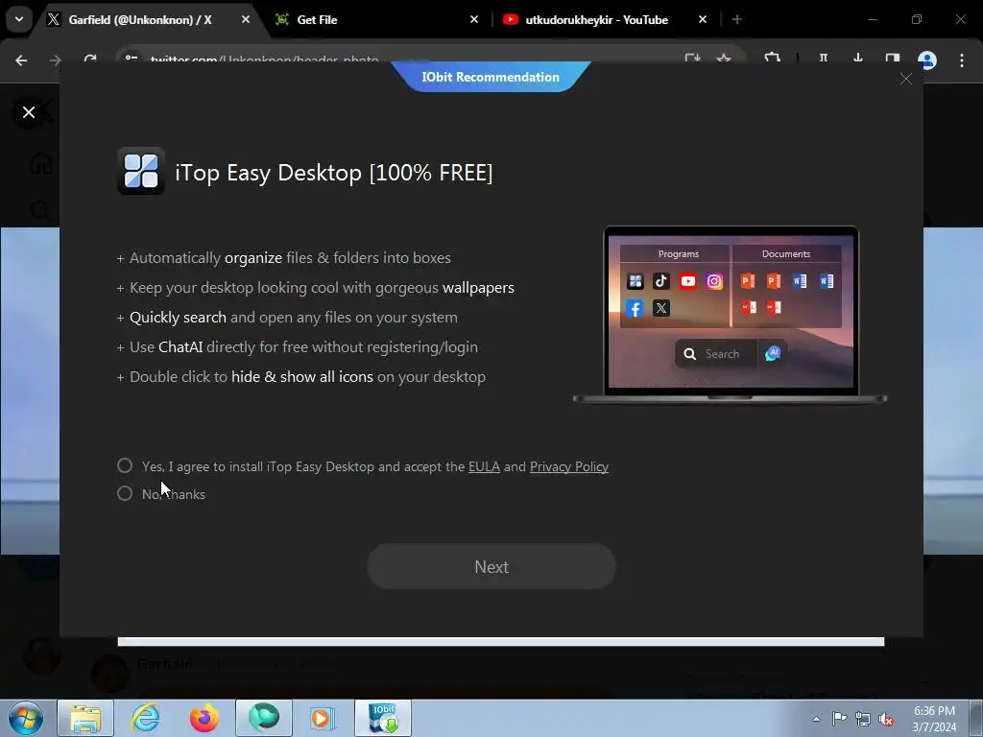Close the Twitter header photo viewer
The width and height of the screenshot is (983, 737).
tap(28, 112)
